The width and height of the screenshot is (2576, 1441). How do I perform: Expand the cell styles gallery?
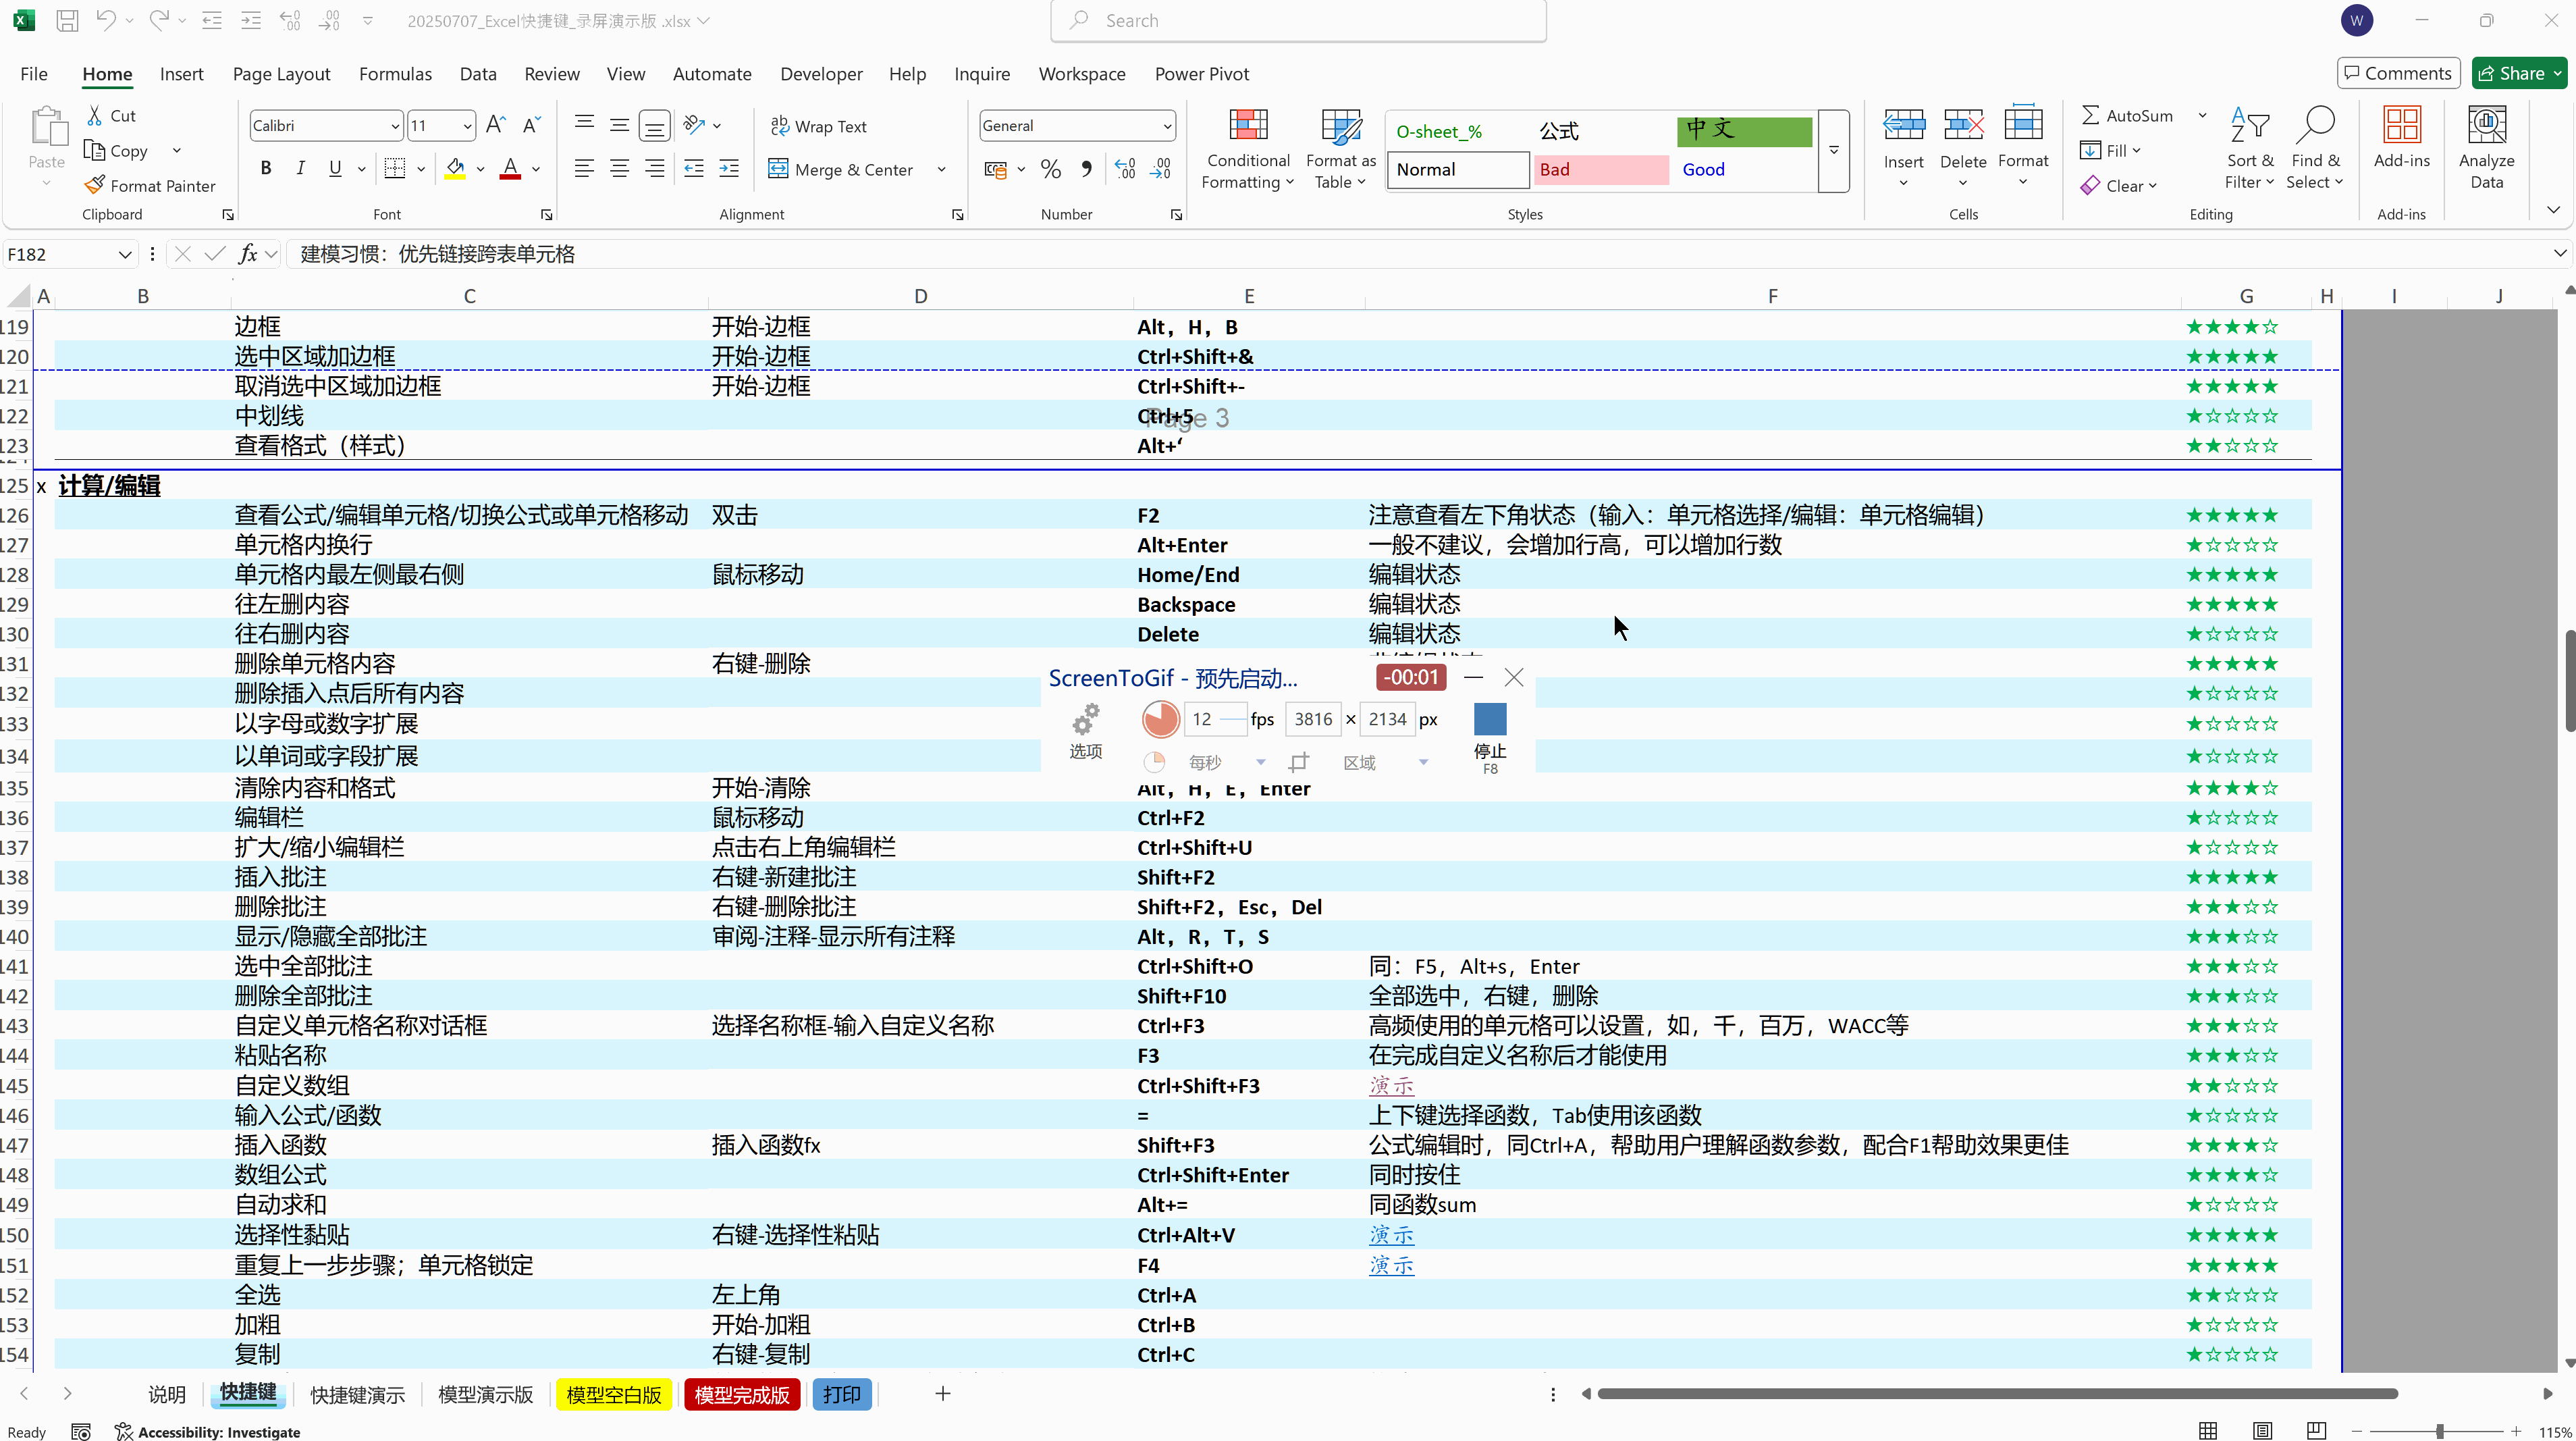click(x=1834, y=150)
